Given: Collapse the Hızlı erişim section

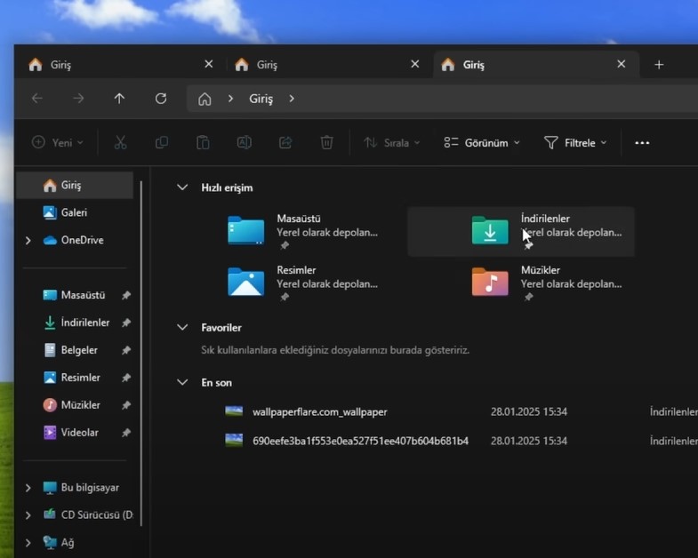Looking at the screenshot, I should coord(182,187).
